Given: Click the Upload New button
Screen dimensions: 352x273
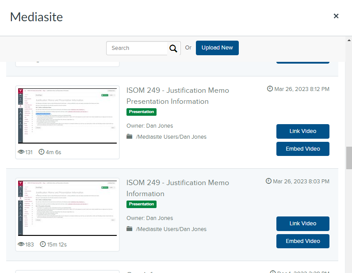Looking at the screenshot, I should point(217,48).
